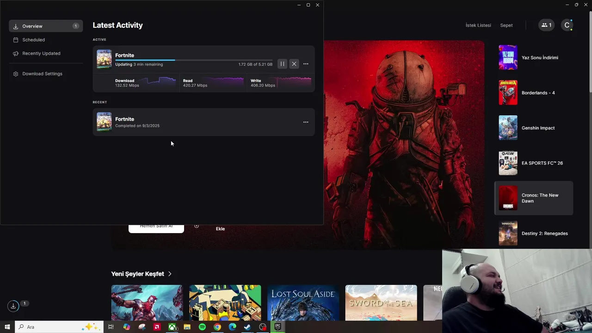Click the Scheduled calendar icon
This screenshot has width=592, height=333.
(16, 40)
